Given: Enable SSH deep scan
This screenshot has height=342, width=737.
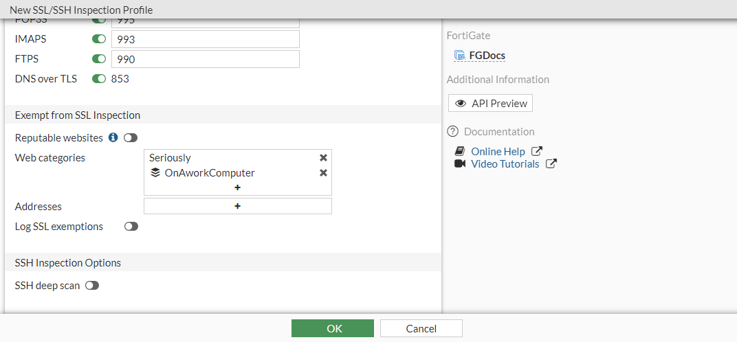Looking at the screenshot, I should pyautogui.click(x=92, y=286).
